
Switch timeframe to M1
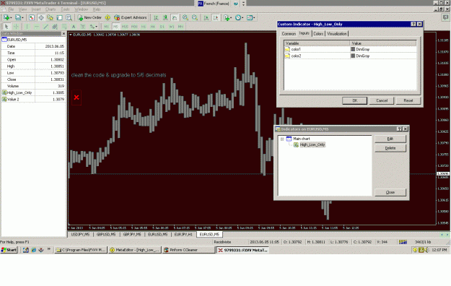click(x=106, y=27)
